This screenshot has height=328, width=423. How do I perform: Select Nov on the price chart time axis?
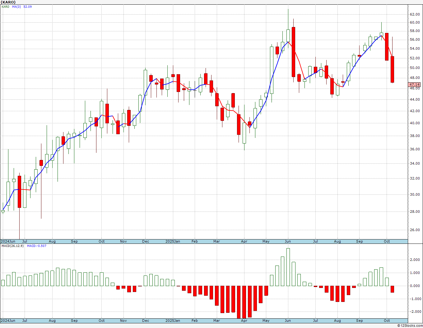[123, 241]
